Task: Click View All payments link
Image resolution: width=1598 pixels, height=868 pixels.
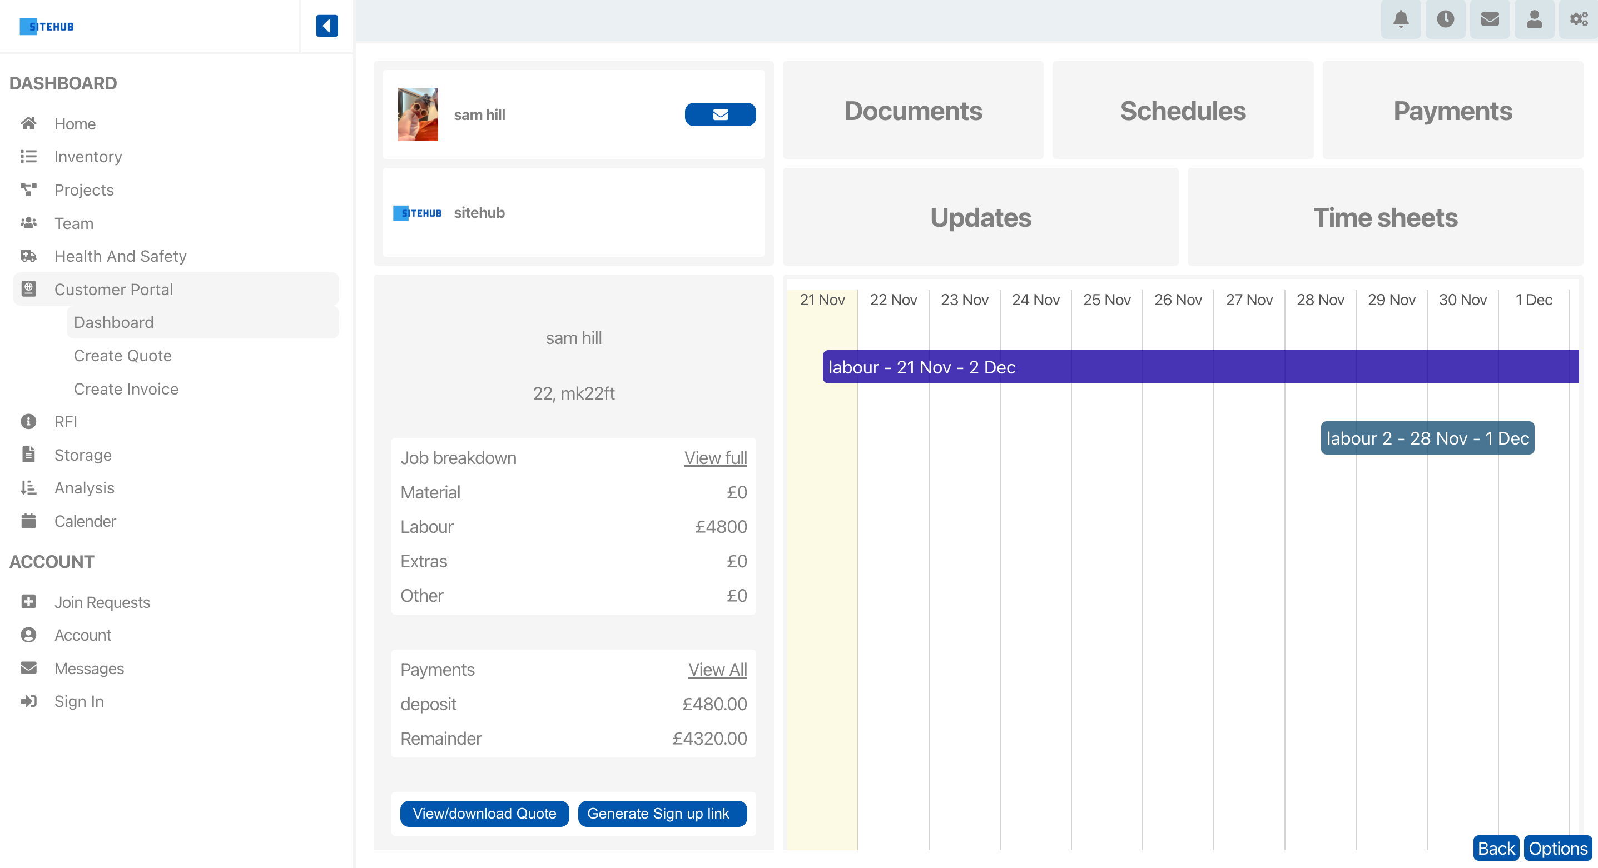Action: pyautogui.click(x=717, y=669)
